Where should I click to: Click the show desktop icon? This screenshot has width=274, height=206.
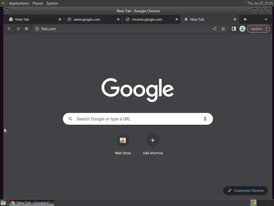tap(3, 203)
